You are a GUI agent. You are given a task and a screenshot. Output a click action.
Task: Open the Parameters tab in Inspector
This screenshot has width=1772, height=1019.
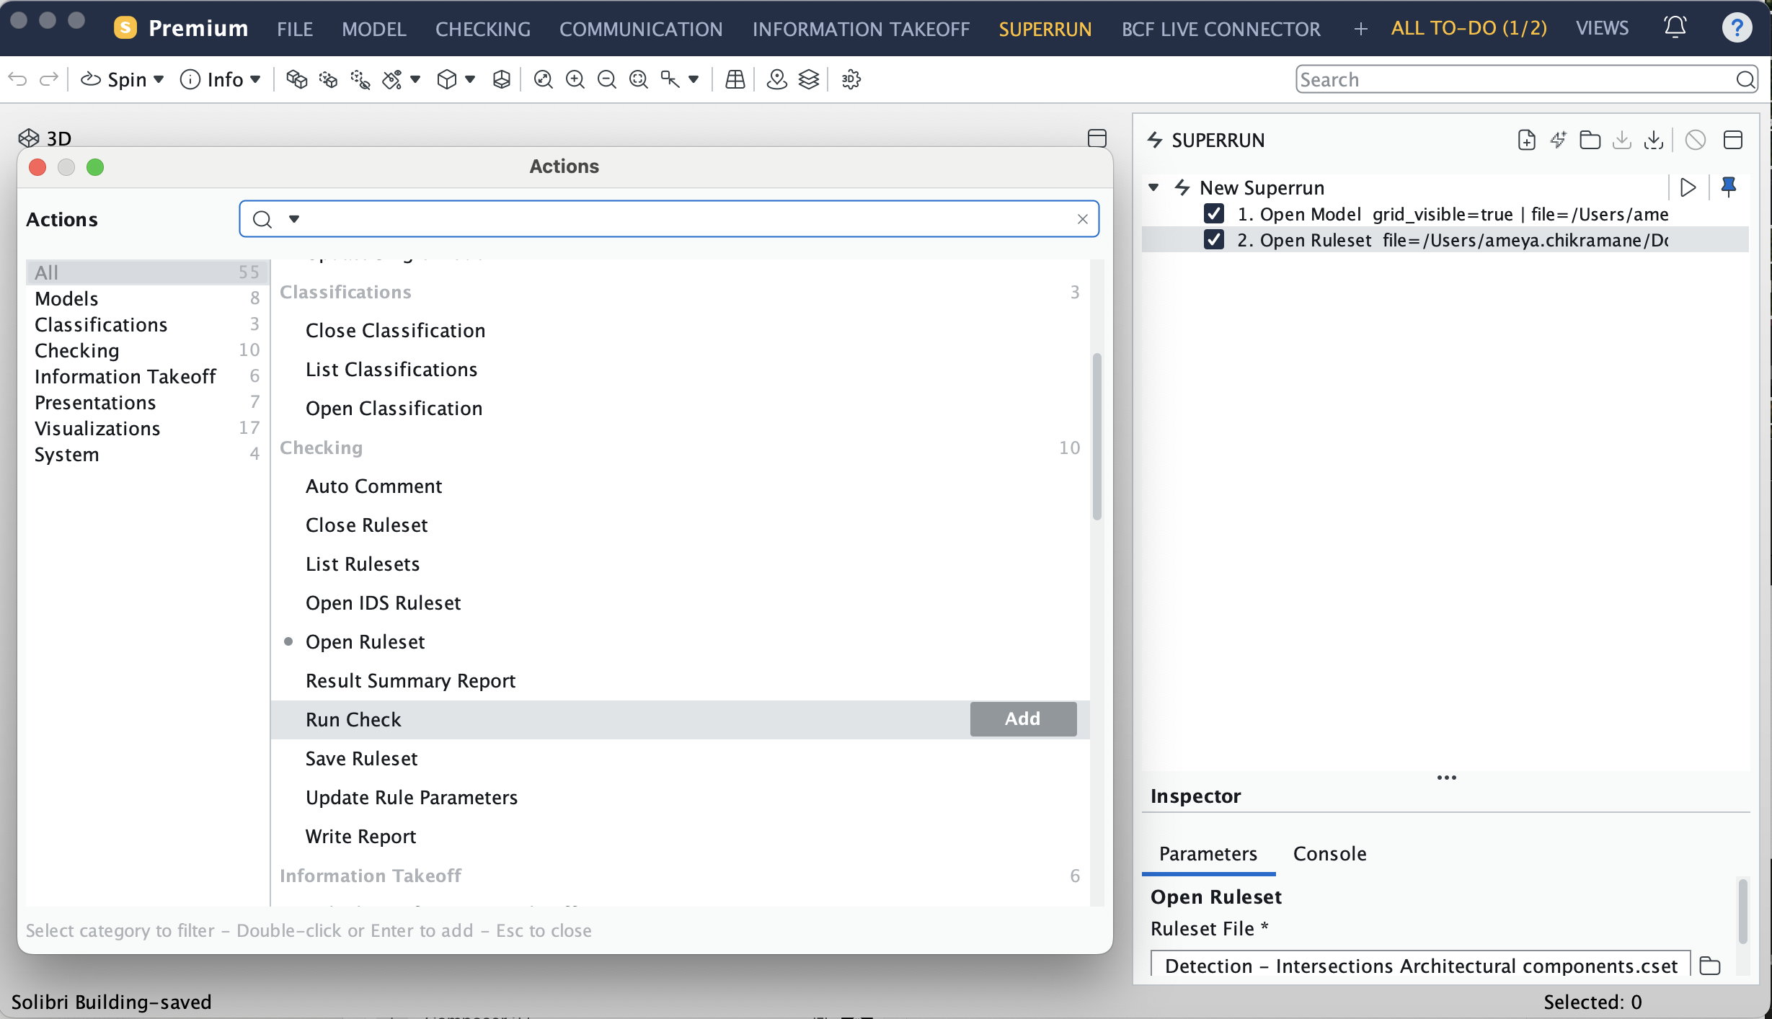(1208, 853)
